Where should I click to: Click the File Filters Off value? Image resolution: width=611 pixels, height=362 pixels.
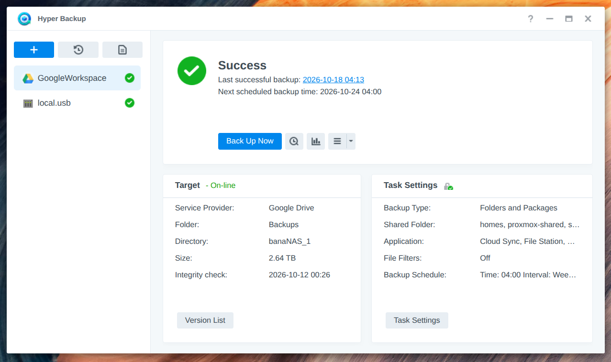click(x=485, y=258)
